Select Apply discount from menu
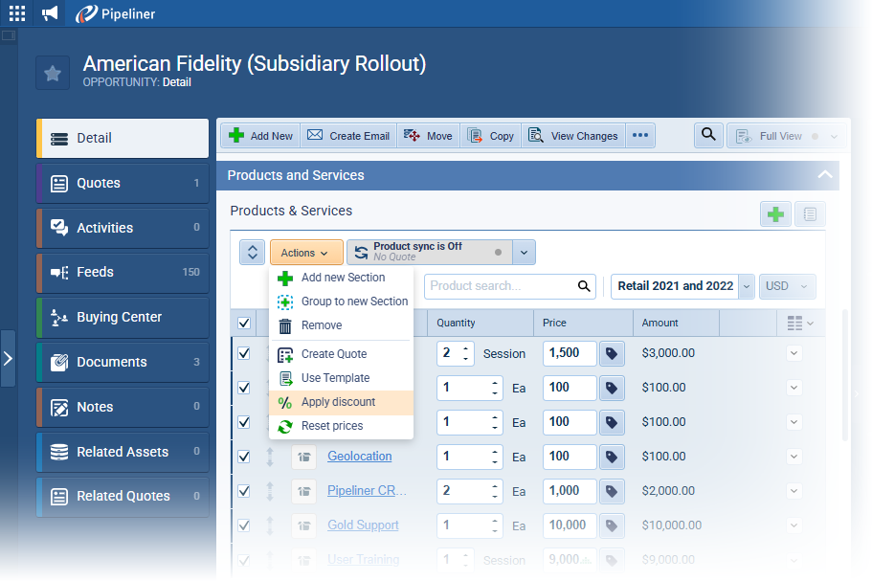Viewport: 872px width, 581px height. coord(338,402)
